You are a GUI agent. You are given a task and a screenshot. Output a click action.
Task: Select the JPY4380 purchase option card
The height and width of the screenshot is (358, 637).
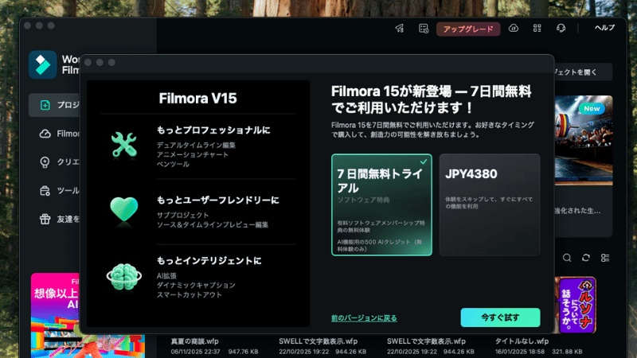(x=489, y=204)
